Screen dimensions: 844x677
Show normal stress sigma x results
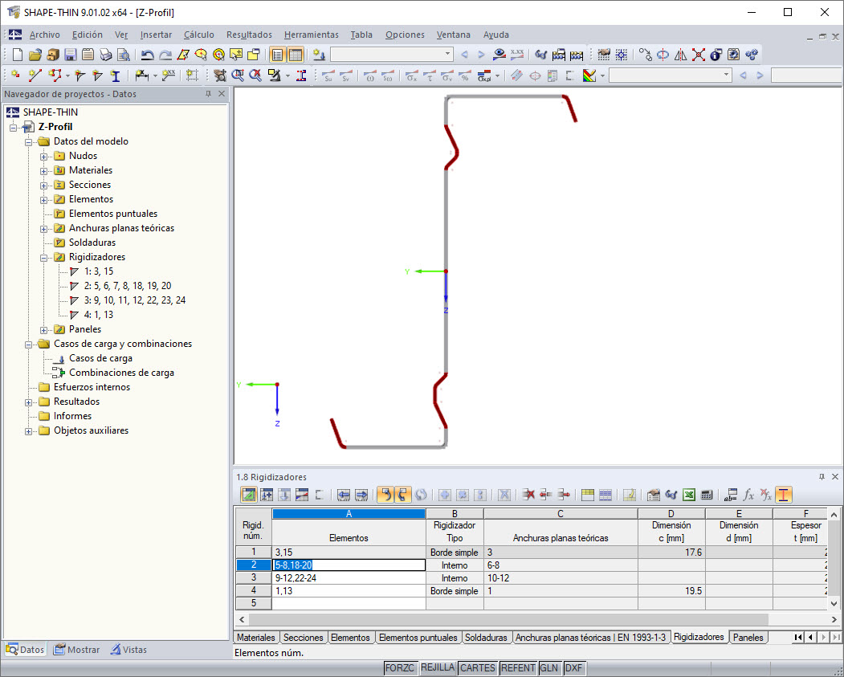coord(412,75)
